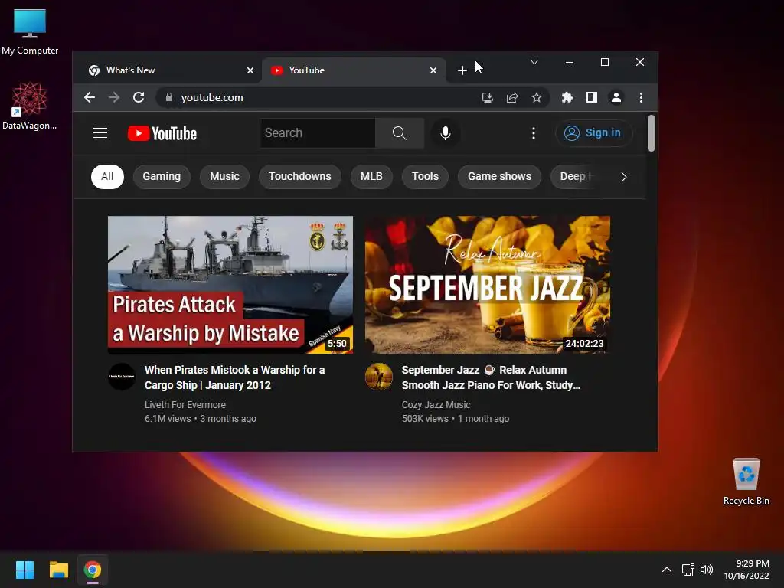
Task: Go back with the browser back arrow
Action: coord(90,97)
